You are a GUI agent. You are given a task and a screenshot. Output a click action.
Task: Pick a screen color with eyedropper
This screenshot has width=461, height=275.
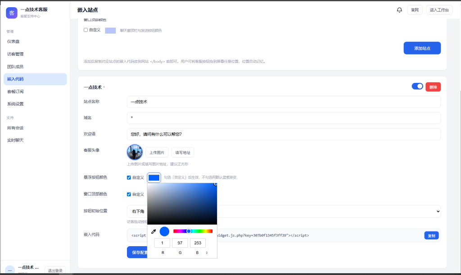(x=154, y=231)
